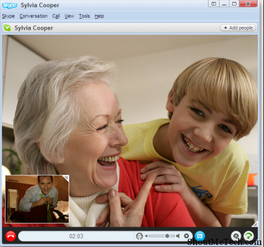Click the Add people button
Viewport: 264px width, 247px height.
pyautogui.click(x=238, y=28)
